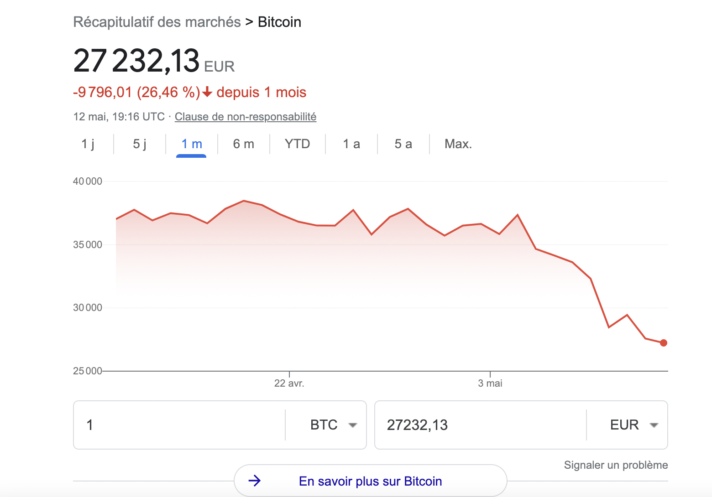This screenshot has width=712, height=497.
Task: Click the red end-point dot on the chart
Action: (664, 343)
